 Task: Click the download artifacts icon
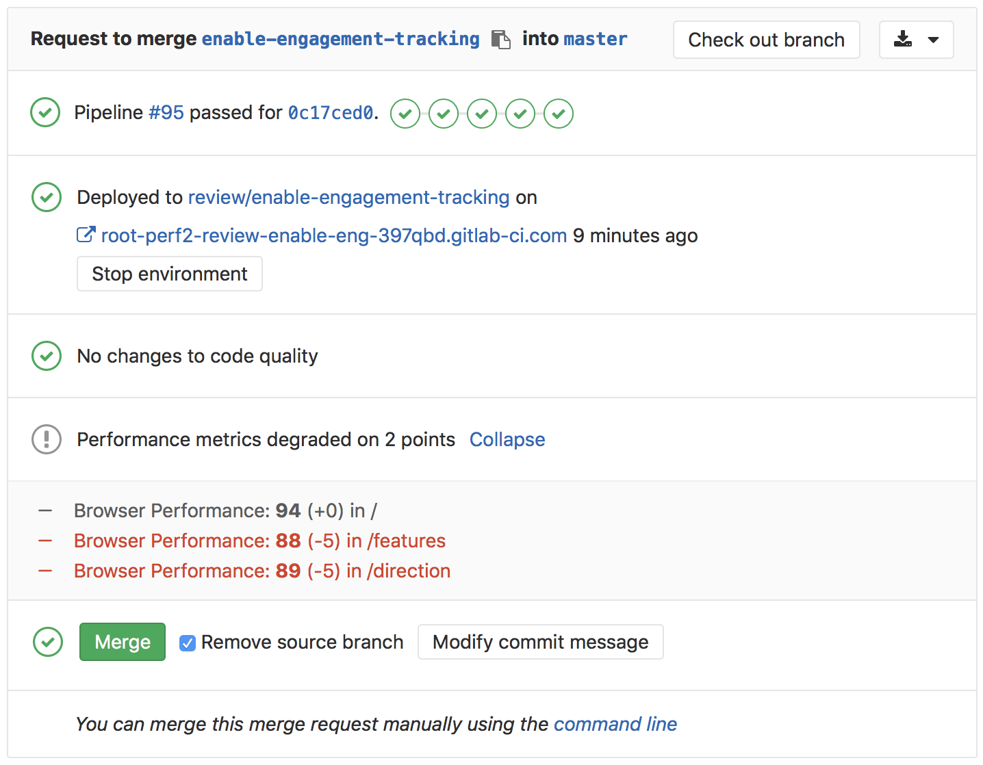click(x=904, y=40)
